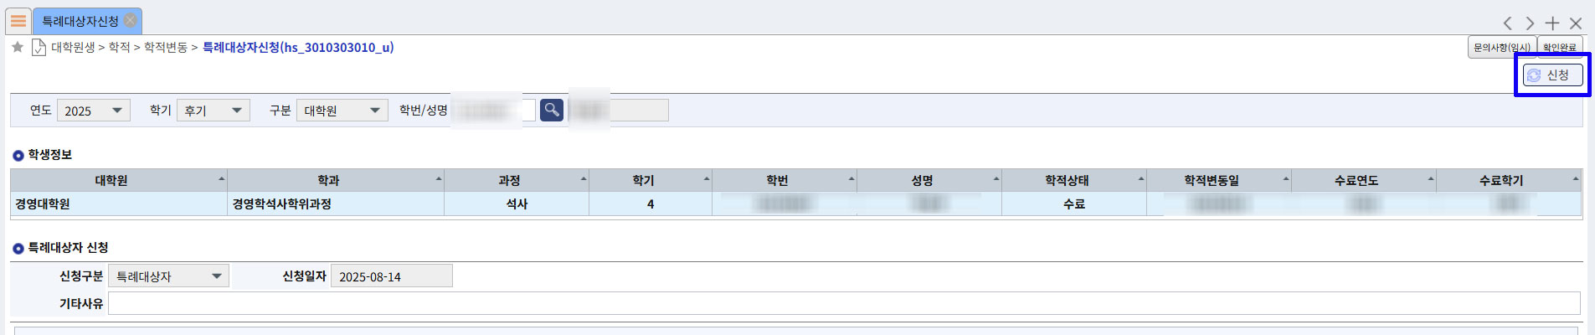This screenshot has height=335, width=1595.
Task: Click the 기타사유 text input field
Action: pos(844,303)
